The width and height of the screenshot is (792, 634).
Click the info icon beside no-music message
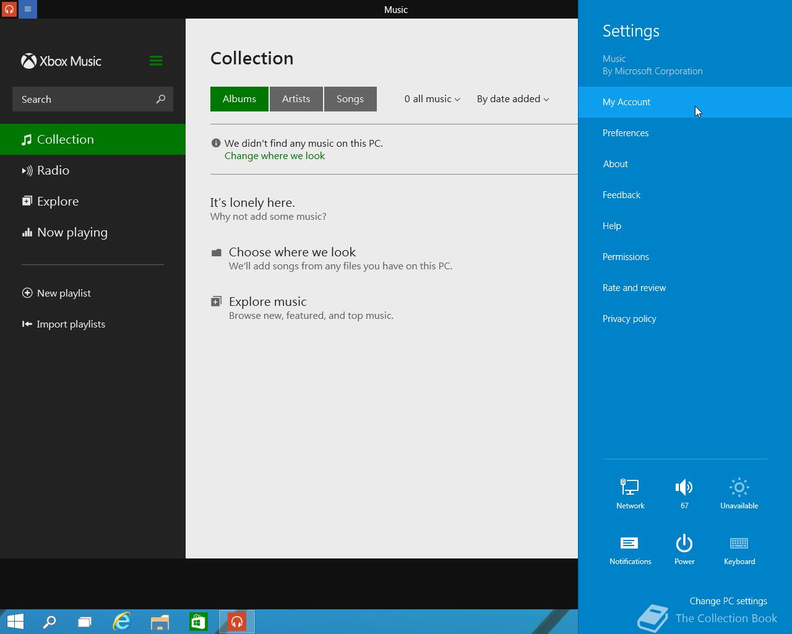[x=216, y=143]
